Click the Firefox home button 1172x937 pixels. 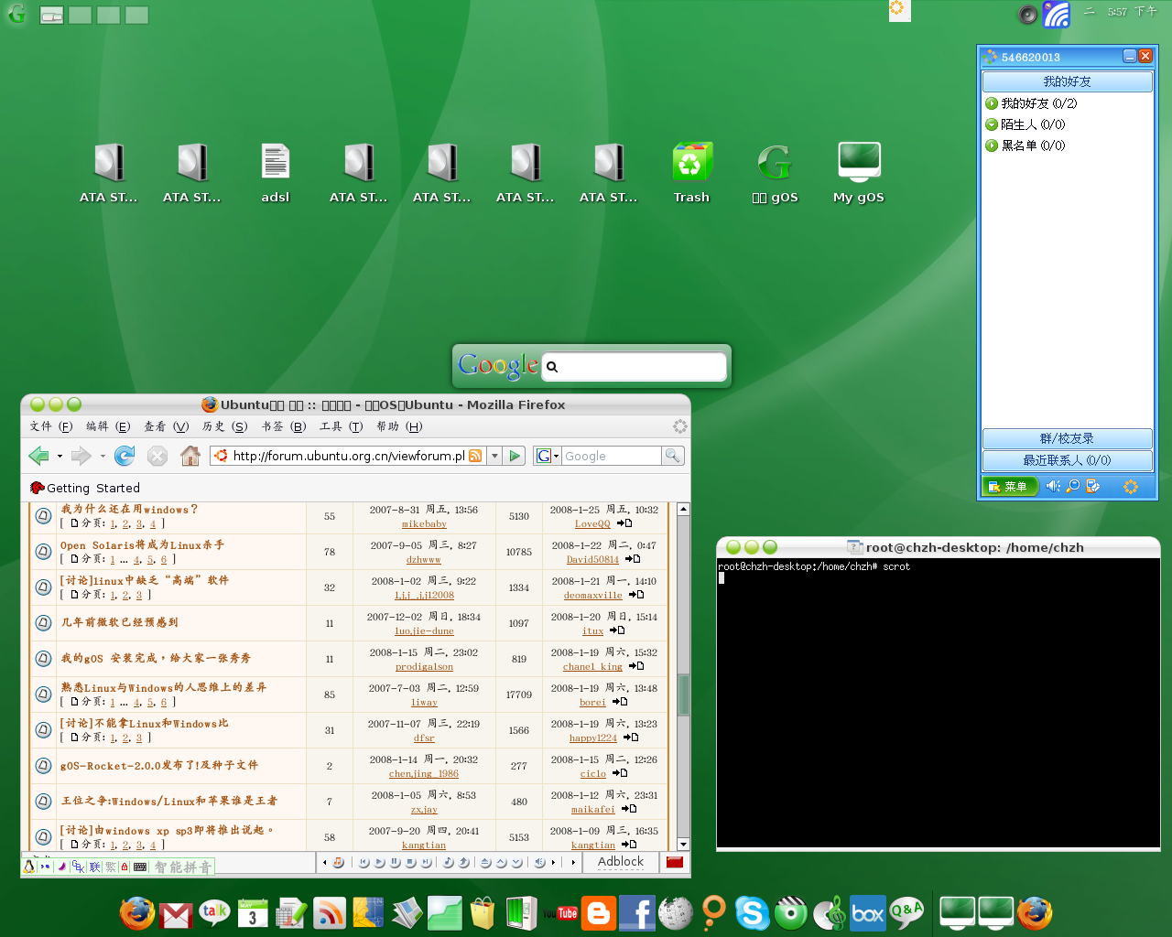[x=190, y=455]
